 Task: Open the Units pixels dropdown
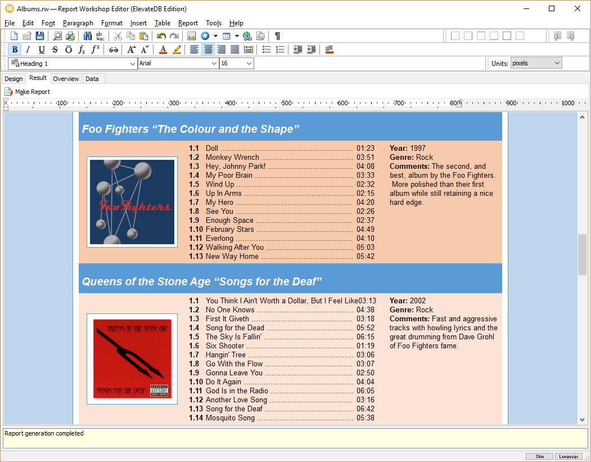[536, 63]
